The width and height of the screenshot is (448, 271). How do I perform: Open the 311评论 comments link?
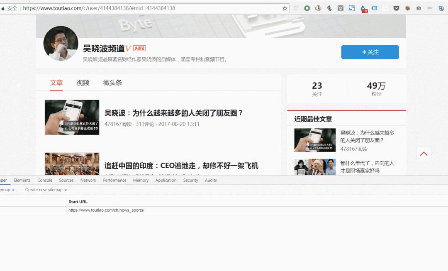point(145,124)
